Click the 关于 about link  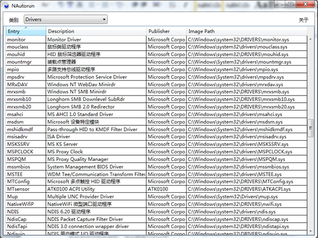[x=304, y=20]
